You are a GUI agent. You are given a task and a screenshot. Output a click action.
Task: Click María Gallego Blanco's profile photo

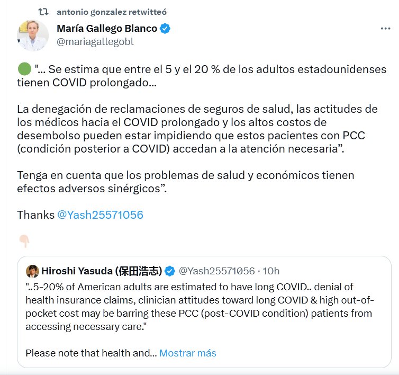(33, 35)
